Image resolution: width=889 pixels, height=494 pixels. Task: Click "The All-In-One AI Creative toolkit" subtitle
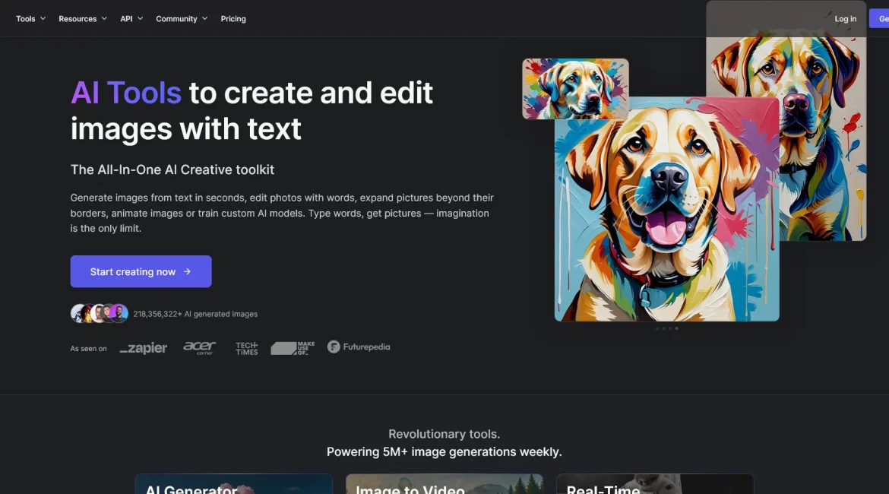click(x=172, y=169)
